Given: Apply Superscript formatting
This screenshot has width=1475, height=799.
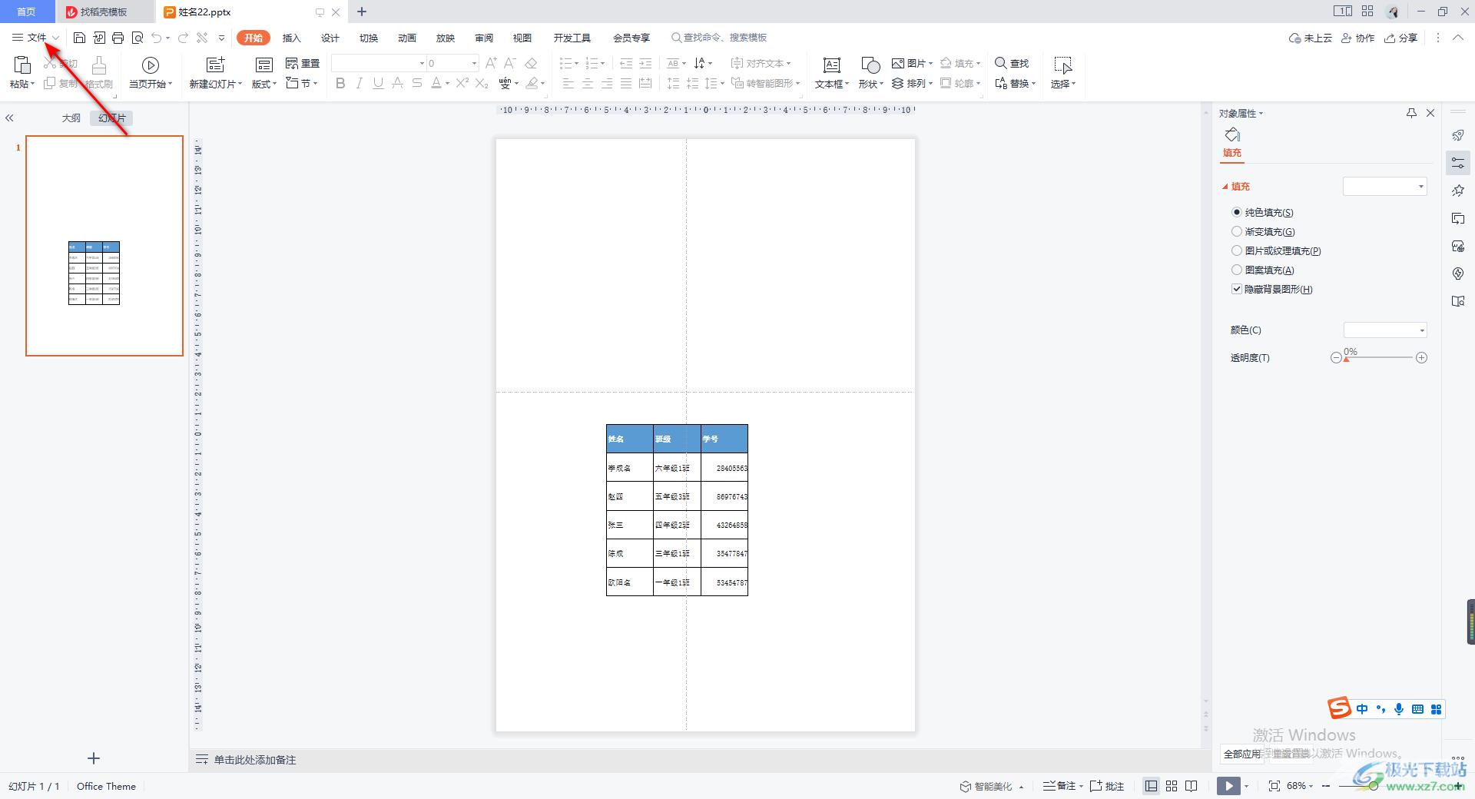Looking at the screenshot, I should click(462, 83).
